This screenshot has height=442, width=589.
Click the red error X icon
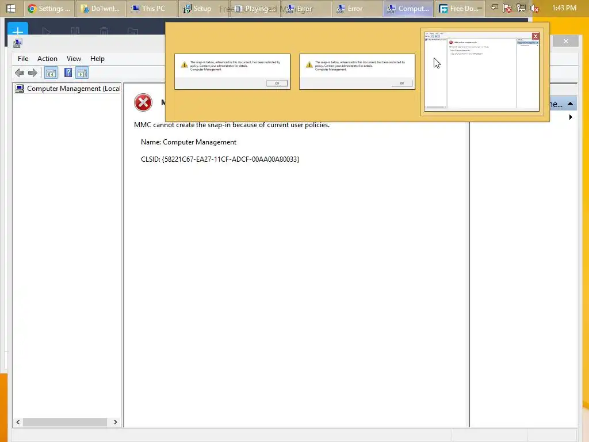143,102
